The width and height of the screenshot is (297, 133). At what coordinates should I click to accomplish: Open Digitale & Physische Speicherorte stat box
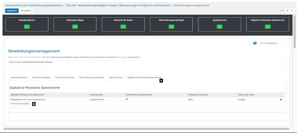click(267, 24)
